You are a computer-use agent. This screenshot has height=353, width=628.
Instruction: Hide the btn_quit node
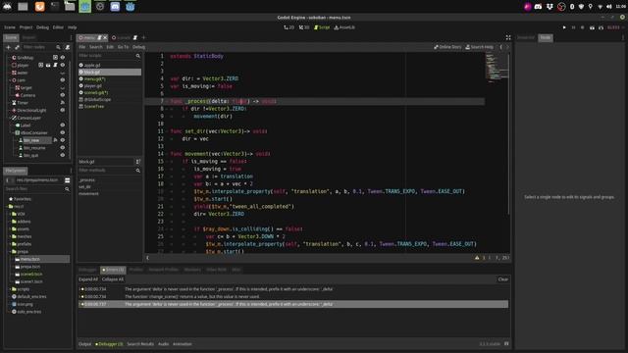(x=63, y=155)
